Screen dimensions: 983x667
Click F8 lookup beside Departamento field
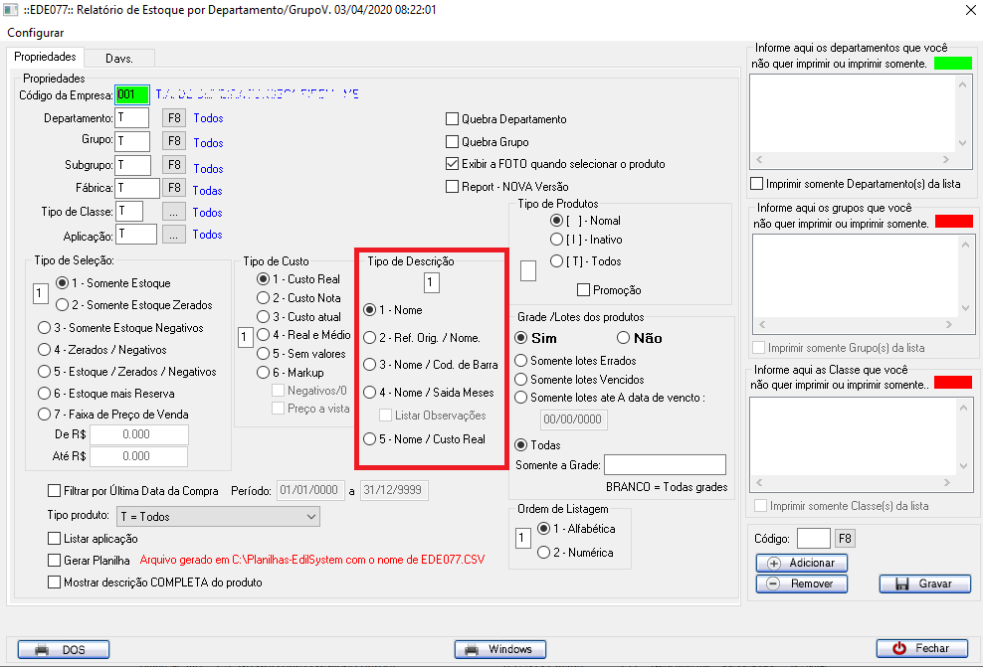[x=174, y=118]
